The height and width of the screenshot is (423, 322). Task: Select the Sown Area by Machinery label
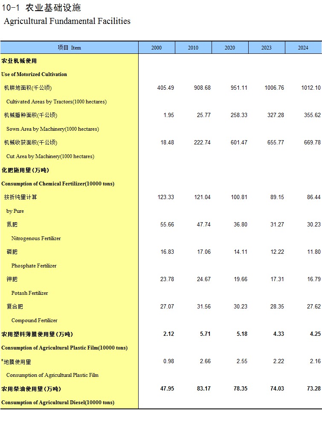coord(52,129)
